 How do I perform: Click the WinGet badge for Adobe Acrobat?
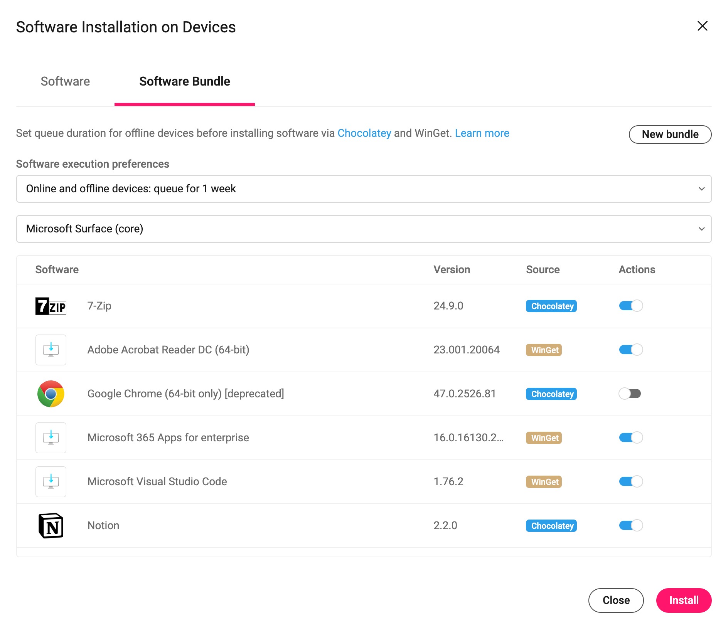point(544,350)
